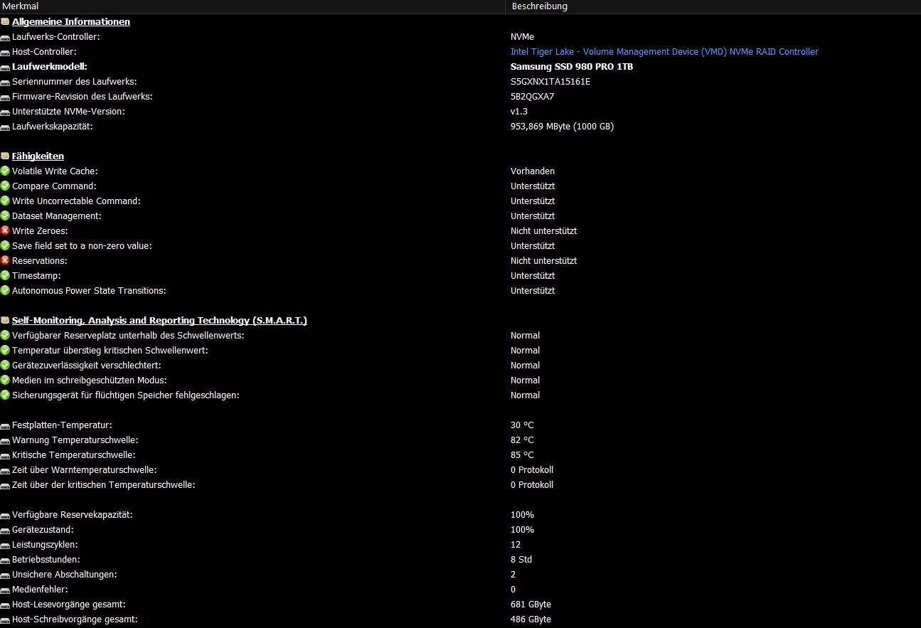Click green check icon for Write Uncorrectable Command
921x628 pixels.
point(5,201)
